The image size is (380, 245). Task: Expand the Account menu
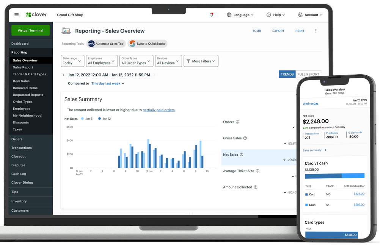[310, 15]
